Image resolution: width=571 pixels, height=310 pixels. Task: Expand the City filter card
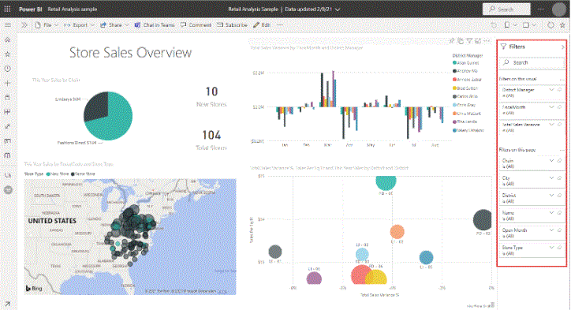point(551,178)
